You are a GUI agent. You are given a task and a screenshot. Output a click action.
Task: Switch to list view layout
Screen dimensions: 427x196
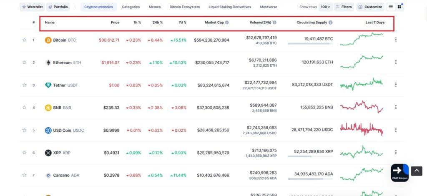(391, 7)
